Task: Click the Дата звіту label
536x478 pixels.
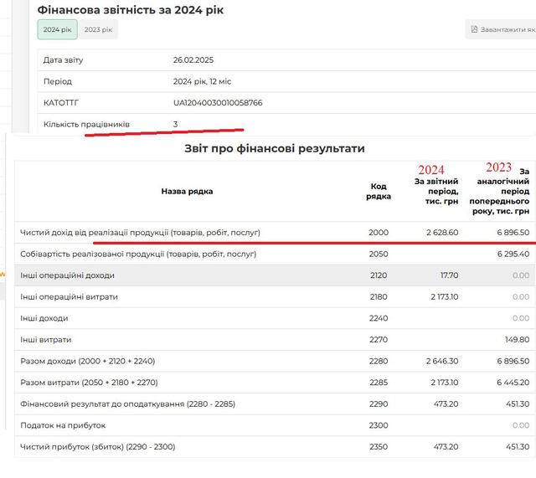Action: coord(64,60)
